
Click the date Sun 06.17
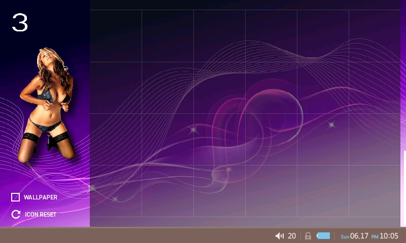click(x=354, y=236)
